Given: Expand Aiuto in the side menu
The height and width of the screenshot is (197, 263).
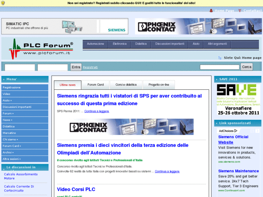Looking at the screenshot, I should 25,100.
